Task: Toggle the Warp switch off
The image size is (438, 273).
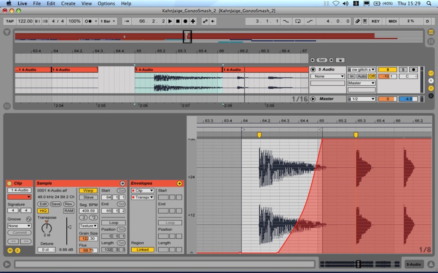Action: 88,191
